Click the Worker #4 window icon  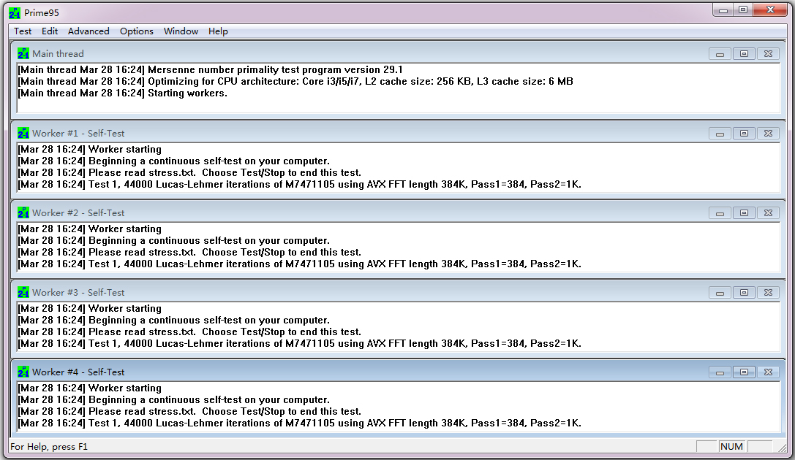23,372
